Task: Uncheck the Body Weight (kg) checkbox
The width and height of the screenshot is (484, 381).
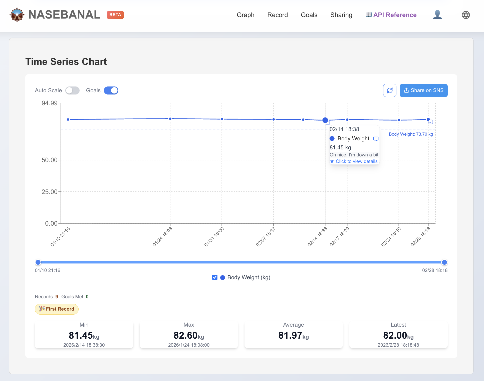Action: point(215,277)
